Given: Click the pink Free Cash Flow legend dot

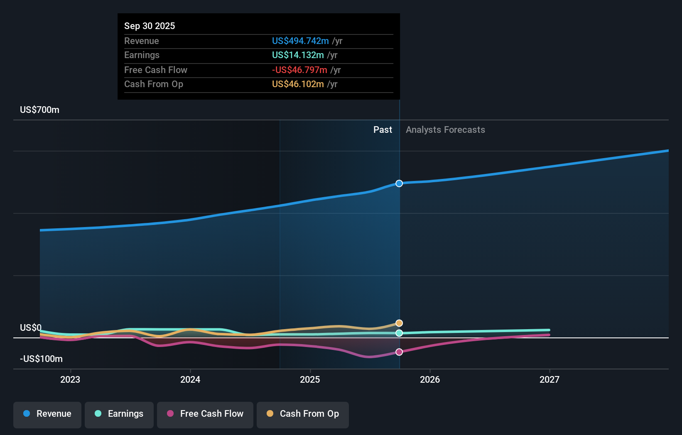Looking at the screenshot, I should click(x=170, y=414).
